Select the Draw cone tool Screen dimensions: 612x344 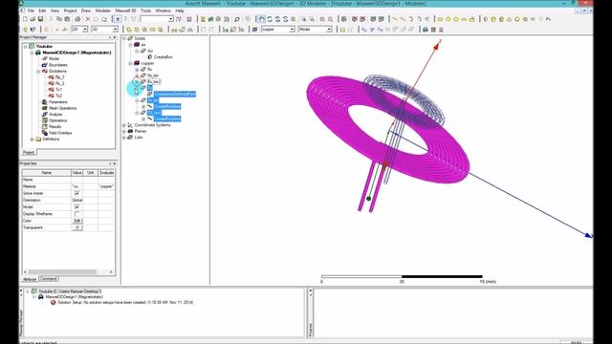point(509,19)
